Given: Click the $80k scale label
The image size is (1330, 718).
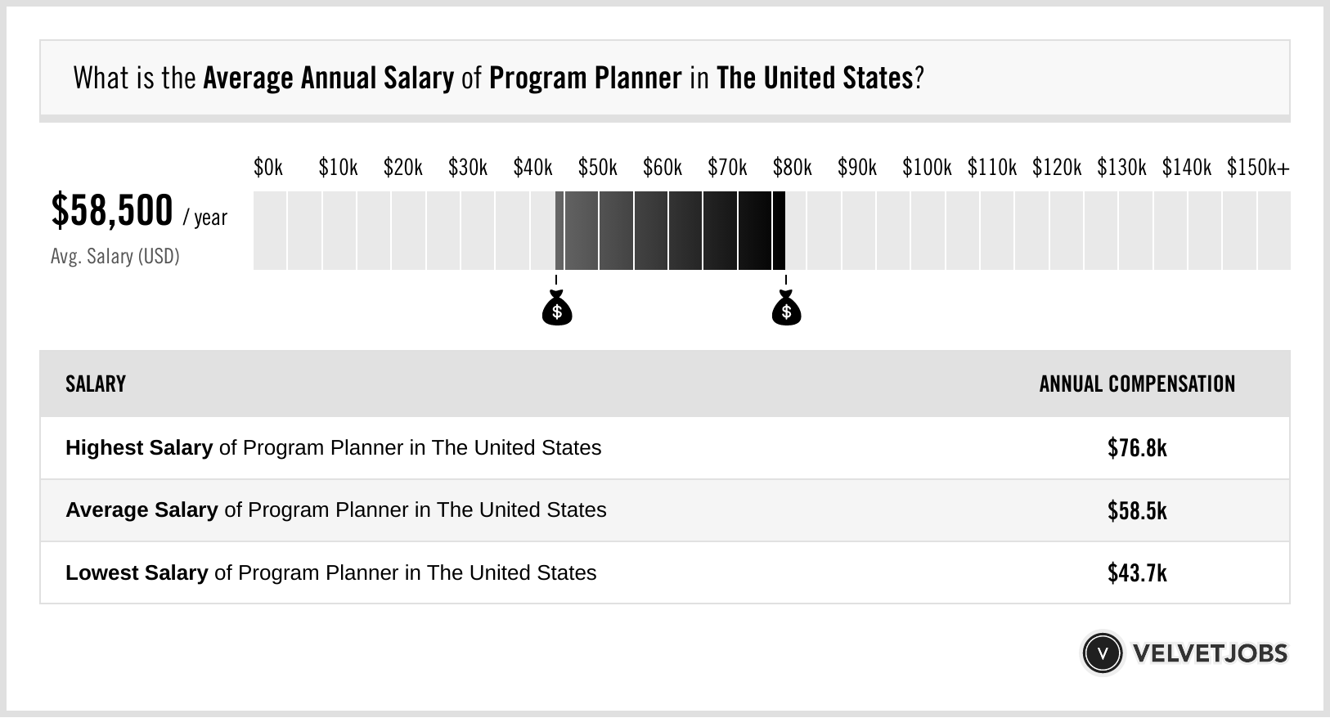Looking at the screenshot, I should point(793,168).
